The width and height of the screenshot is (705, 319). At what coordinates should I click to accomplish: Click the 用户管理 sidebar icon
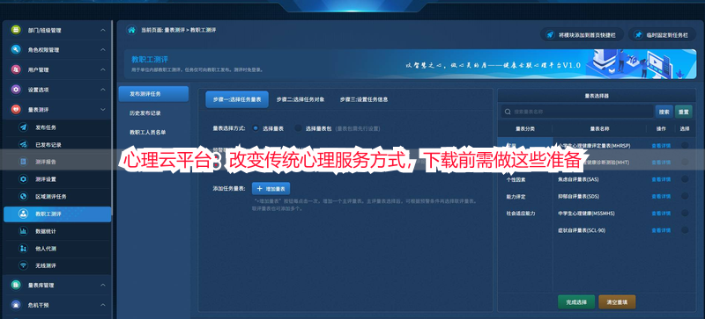(16, 69)
